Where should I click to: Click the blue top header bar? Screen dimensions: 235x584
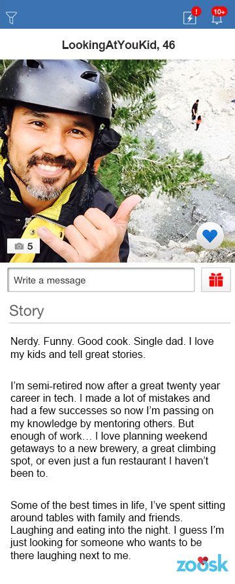(x=117, y=14)
